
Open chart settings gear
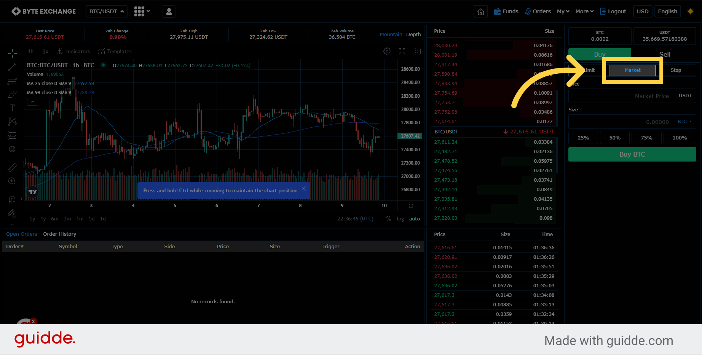point(387,51)
